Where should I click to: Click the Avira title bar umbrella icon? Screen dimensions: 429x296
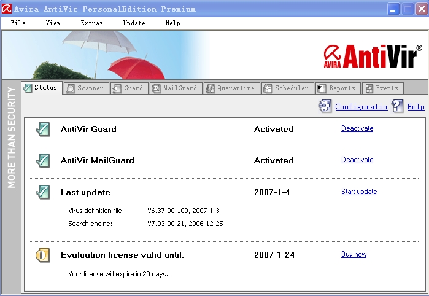(x=7, y=9)
